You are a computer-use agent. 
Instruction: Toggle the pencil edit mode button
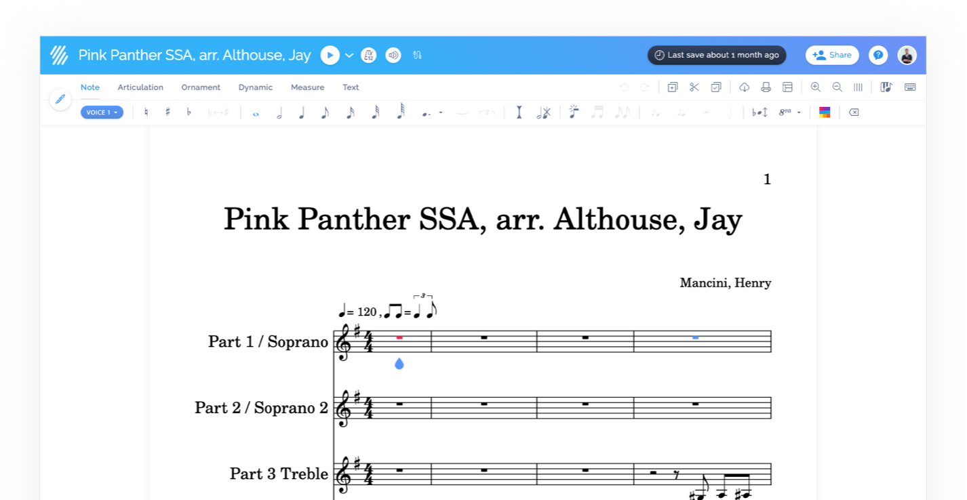point(60,100)
